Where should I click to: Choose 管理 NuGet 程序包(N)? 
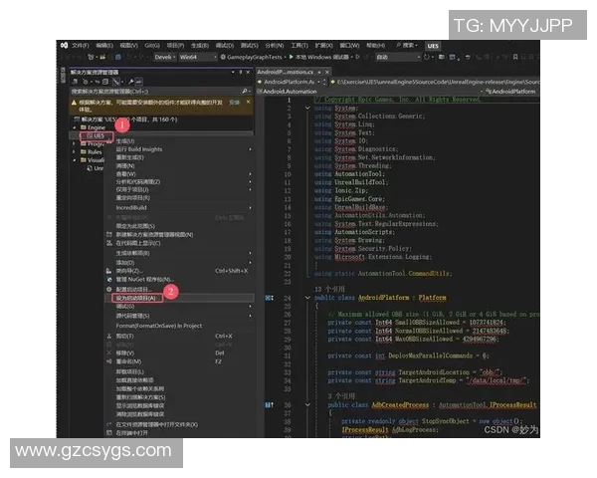pos(145,280)
